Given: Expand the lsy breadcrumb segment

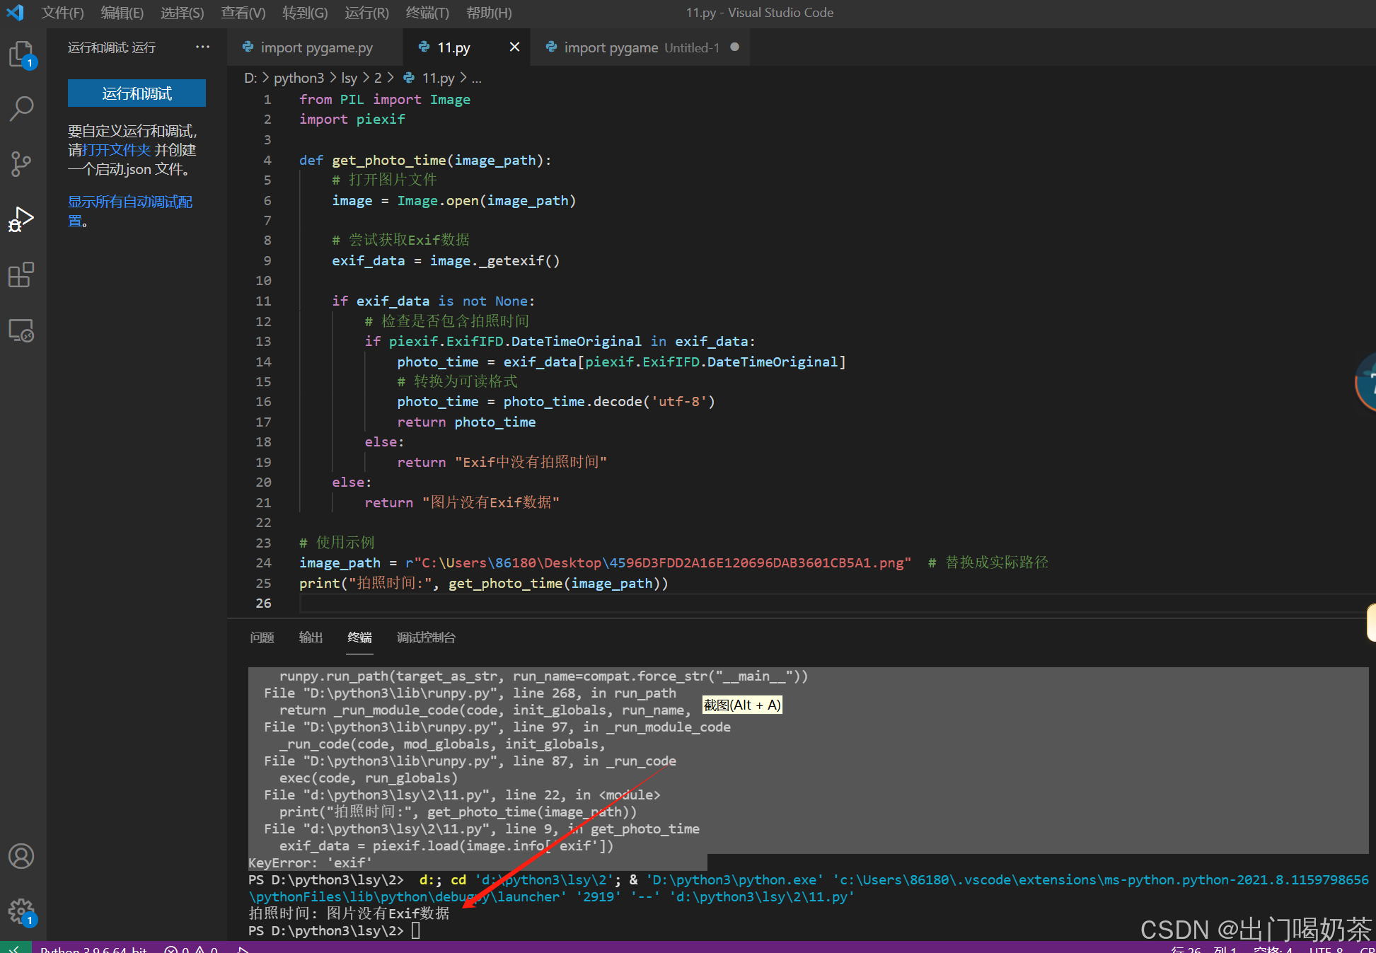Looking at the screenshot, I should pos(349,78).
